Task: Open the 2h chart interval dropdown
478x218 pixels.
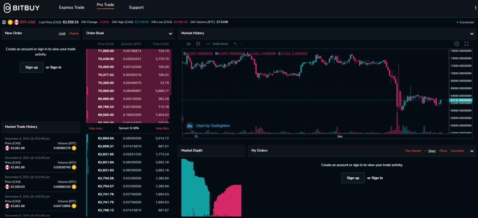Action: point(189,44)
